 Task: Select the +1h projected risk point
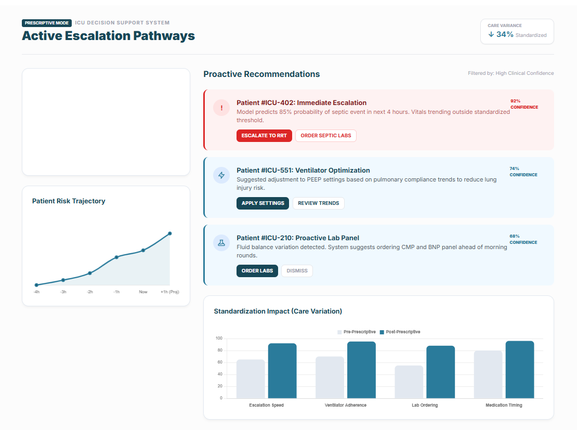tap(169, 233)
